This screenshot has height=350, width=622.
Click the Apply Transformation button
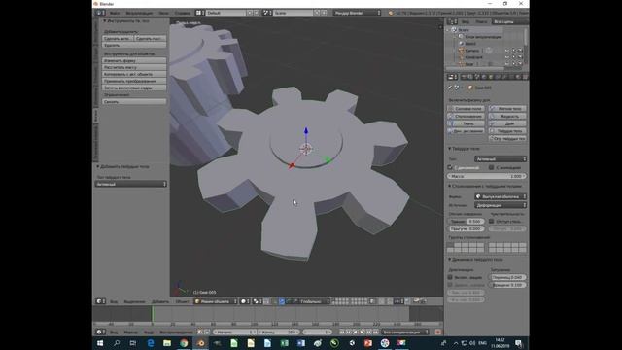click(134, 81)
